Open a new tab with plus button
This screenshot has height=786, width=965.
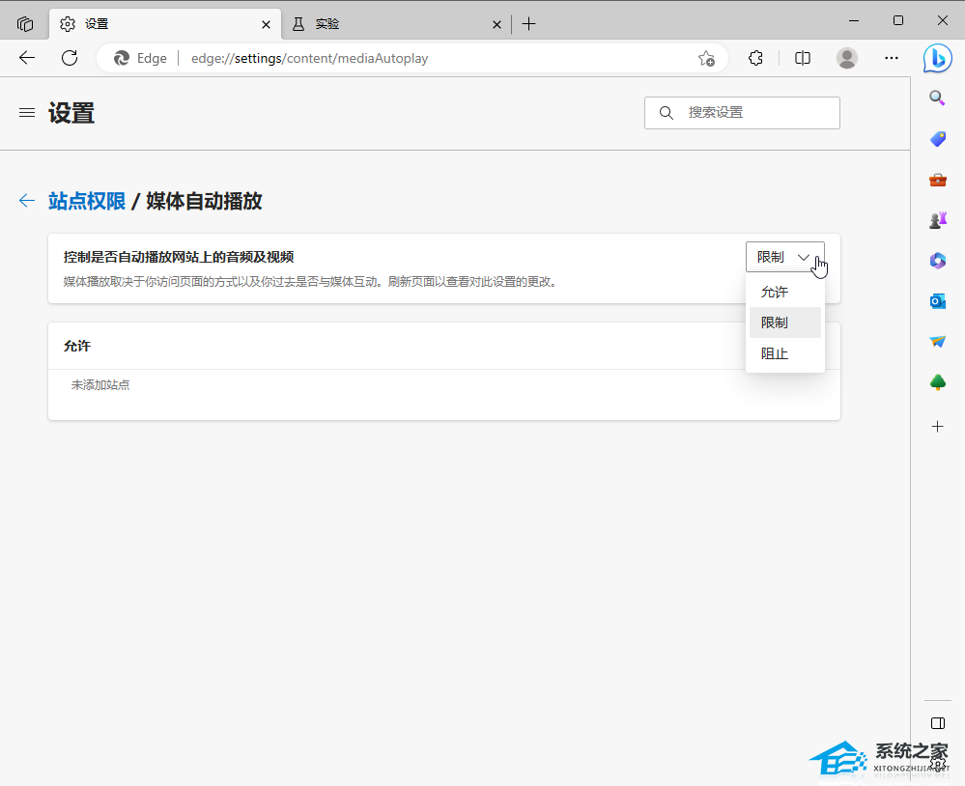tap(528, 24)
